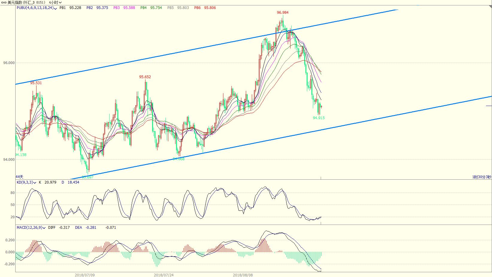
Task: Click the 2018/08/08 date label
Action: pos(243,275)
